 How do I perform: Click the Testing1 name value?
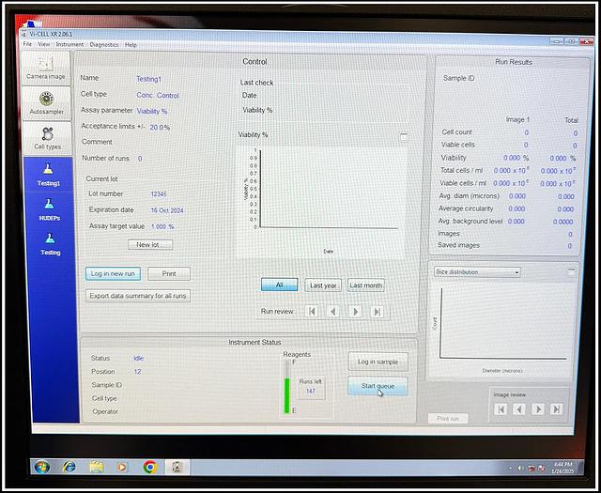tap(148, 79)
